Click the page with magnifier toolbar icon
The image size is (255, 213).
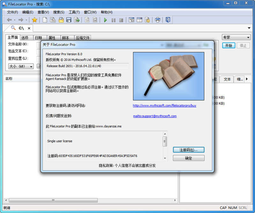pyautogui.click(x=53, y=20)
